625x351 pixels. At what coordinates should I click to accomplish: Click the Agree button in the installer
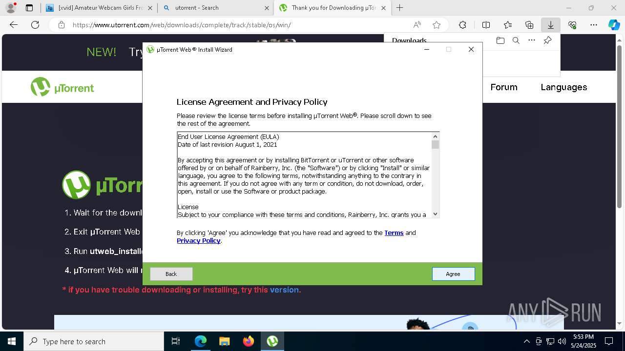[453, 274]
